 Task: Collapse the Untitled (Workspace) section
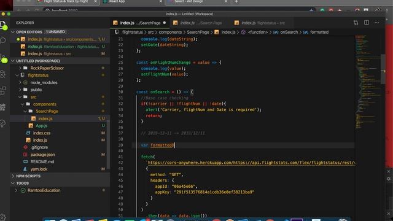(x=13, y=61)
